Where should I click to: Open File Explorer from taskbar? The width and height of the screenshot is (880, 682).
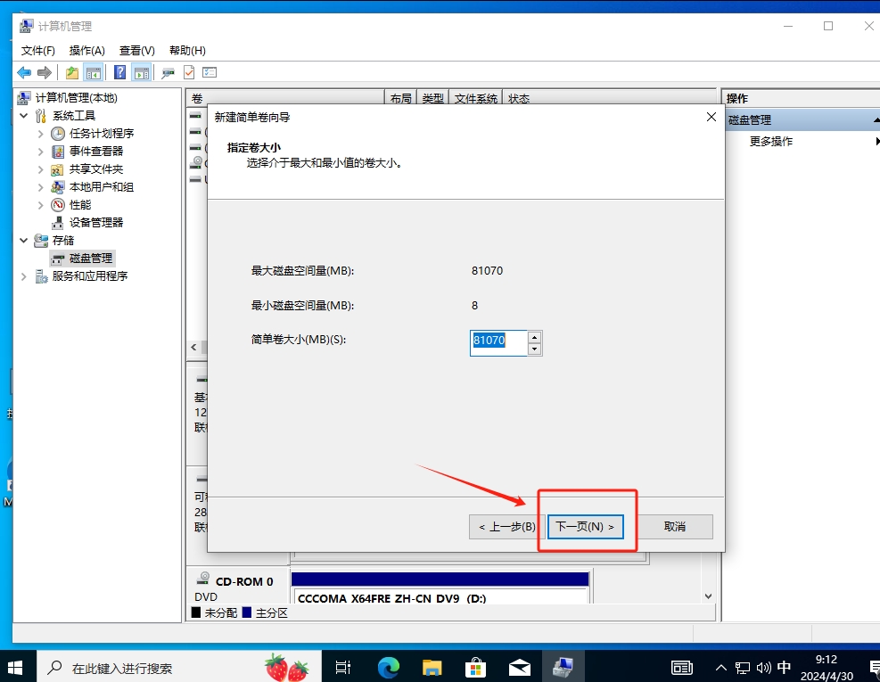tap(432, 668)
